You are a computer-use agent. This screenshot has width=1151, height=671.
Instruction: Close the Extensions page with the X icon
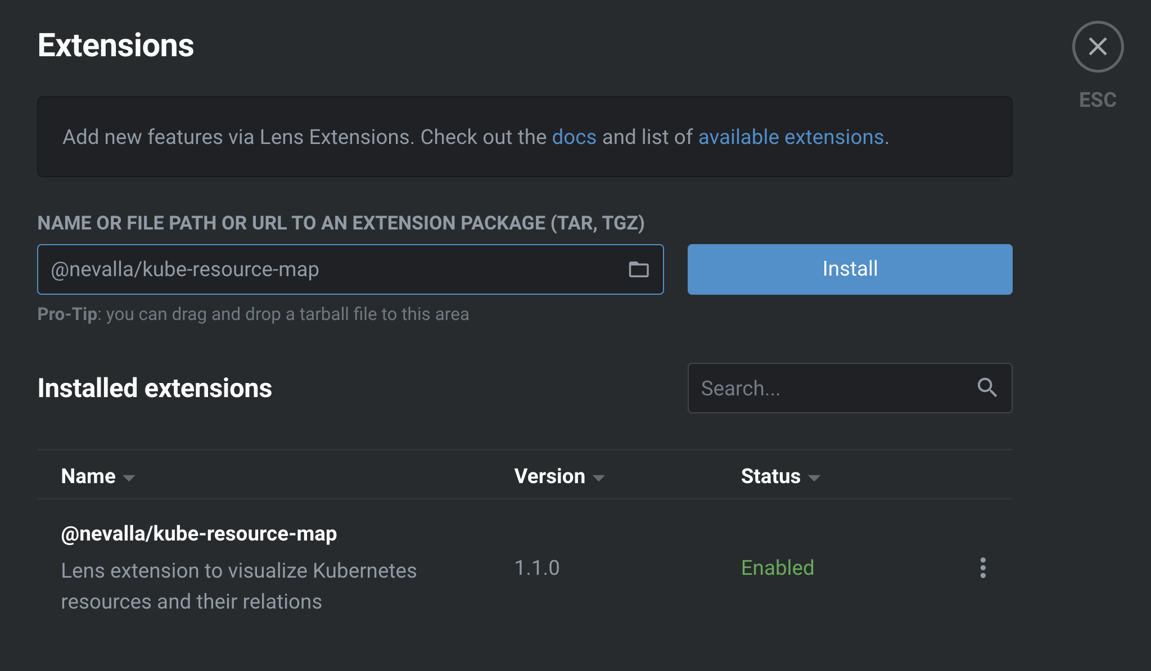point(1098,47)
